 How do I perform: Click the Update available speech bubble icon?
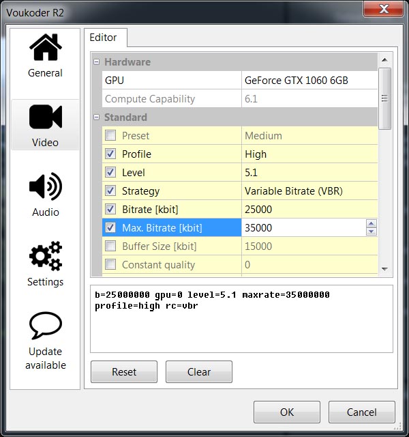46,325
